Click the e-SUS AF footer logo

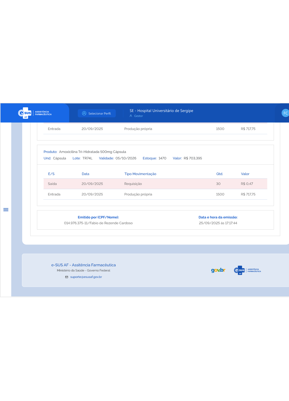coord(247,270)
